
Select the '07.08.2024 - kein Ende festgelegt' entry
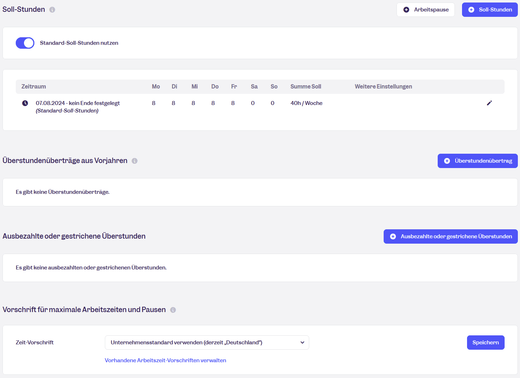click(x=78, y=103)
